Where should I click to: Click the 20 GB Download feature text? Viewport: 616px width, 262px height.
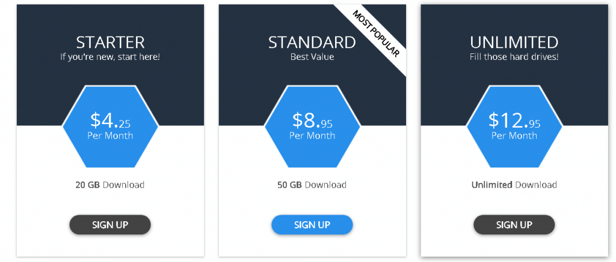(x=110, y=185)
